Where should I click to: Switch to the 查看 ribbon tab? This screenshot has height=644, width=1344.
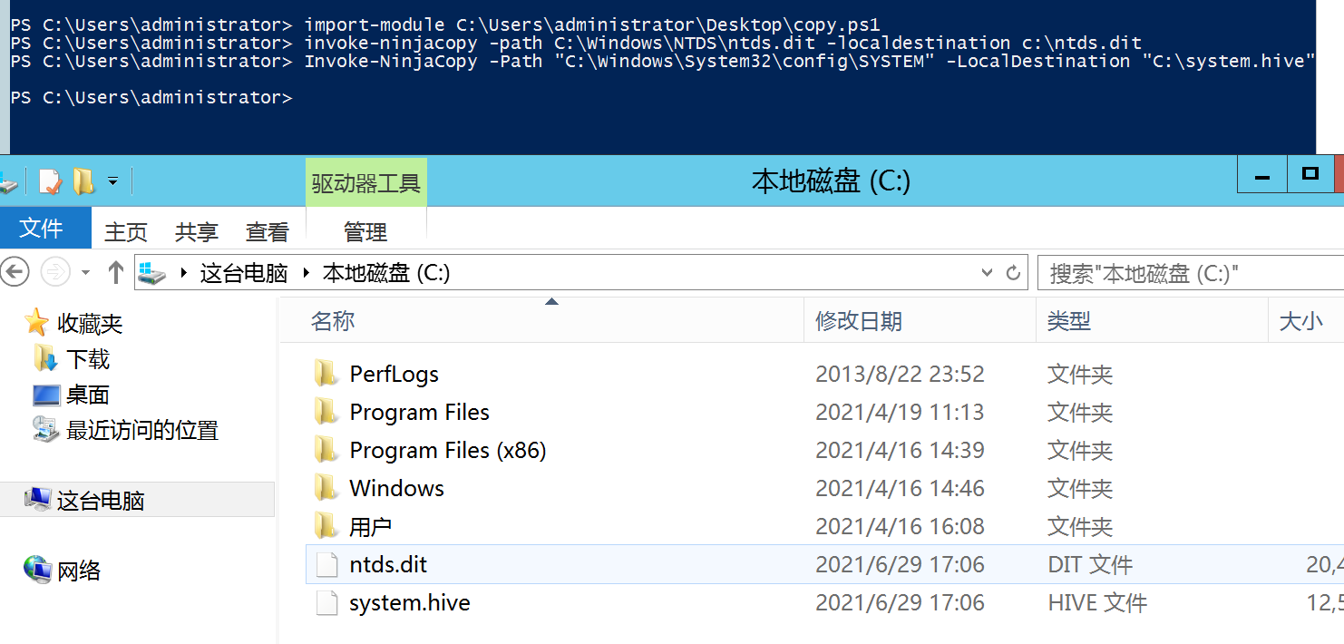point(267,232)
